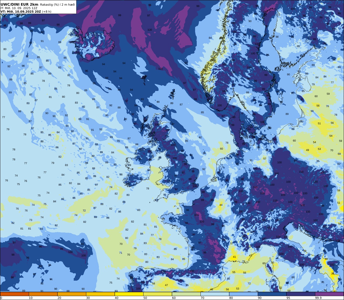The width and height of the screenshot is (344, 300).
Task: Click the '71' value on the map
Action: pos(121,253)
